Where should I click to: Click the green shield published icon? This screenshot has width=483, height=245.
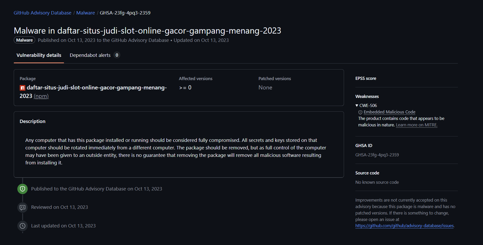click(23, 189)
